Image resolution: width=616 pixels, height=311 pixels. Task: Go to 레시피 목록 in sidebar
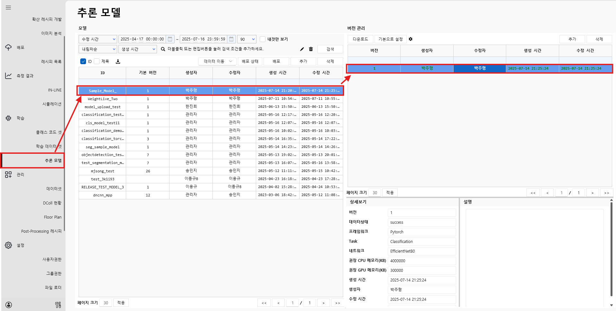tap(51, 62)
